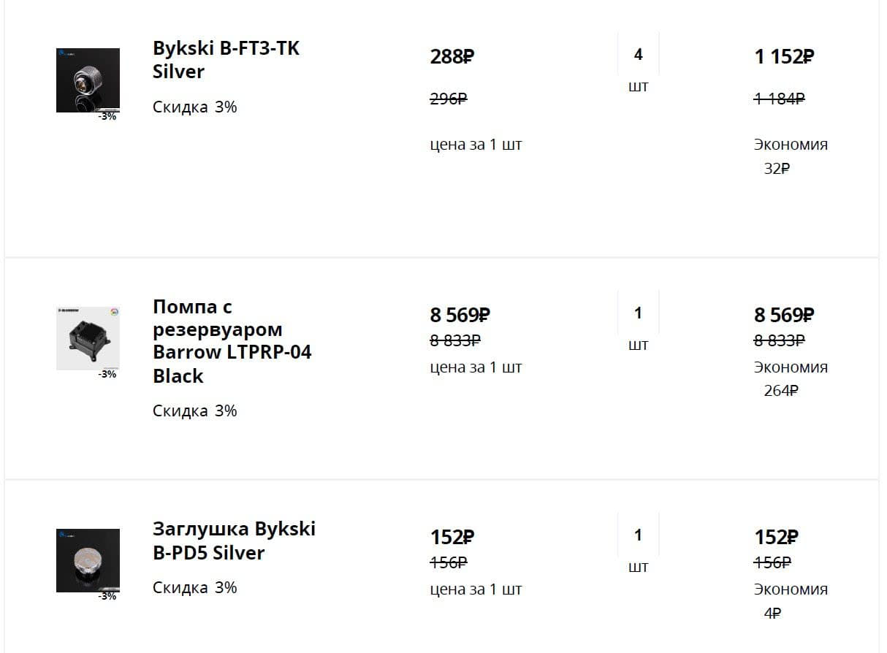Click the Скидка 3% label under Barrow LTPRP-04 Black
Viewport: 887px width, 653px height.
pyautogui.click(x=194, y=410)
